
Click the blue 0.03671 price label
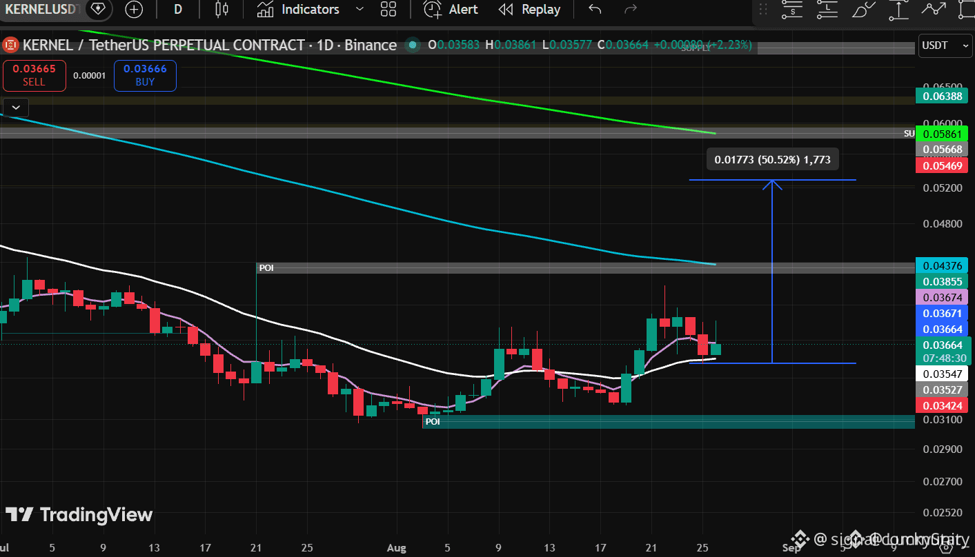tap(942, 313)
